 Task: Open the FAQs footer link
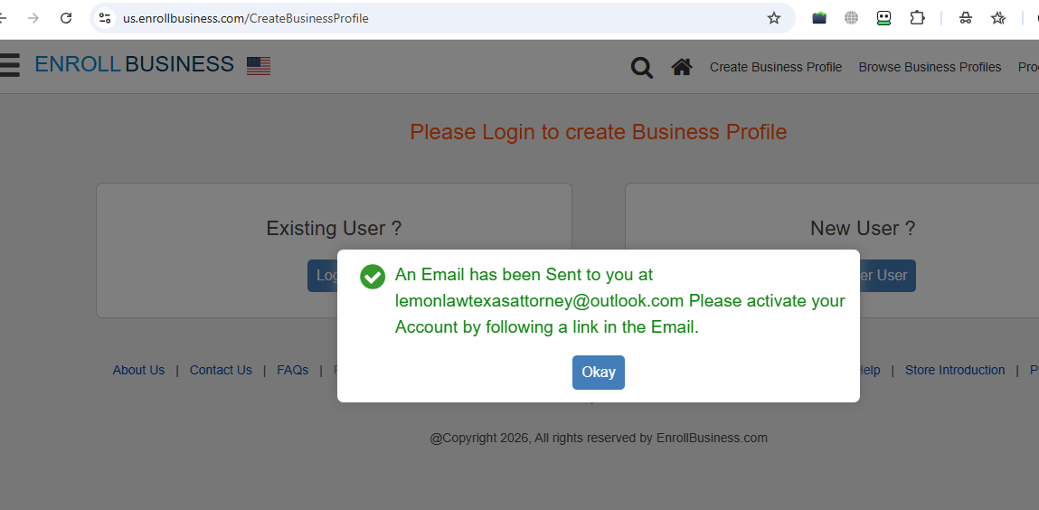point(292,370)
